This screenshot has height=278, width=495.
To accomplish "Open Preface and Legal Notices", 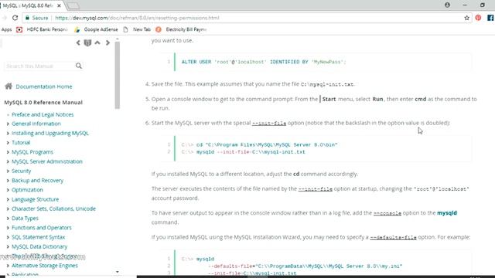I will [x=43, y=114].
